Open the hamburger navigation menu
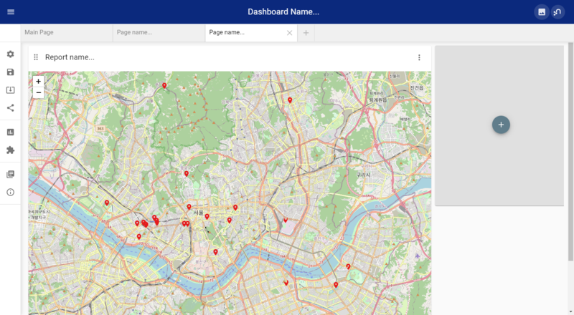 pyautogui.click(x=11, y=11)
